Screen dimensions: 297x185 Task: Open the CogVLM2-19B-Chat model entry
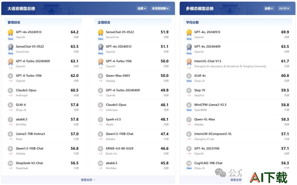(x=208, y=163)
